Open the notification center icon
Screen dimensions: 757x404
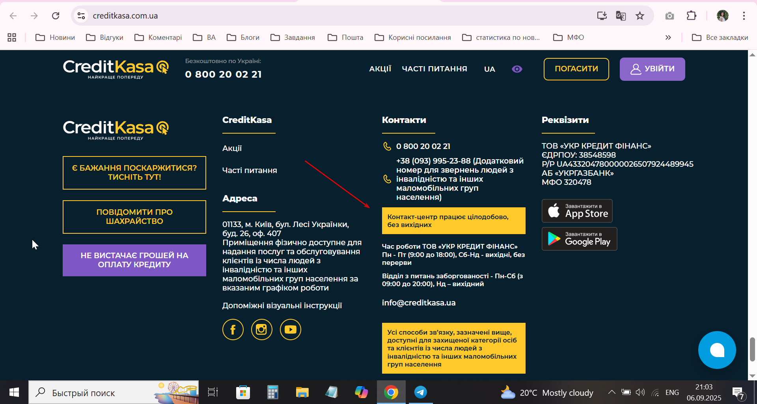tap(739, 393)
